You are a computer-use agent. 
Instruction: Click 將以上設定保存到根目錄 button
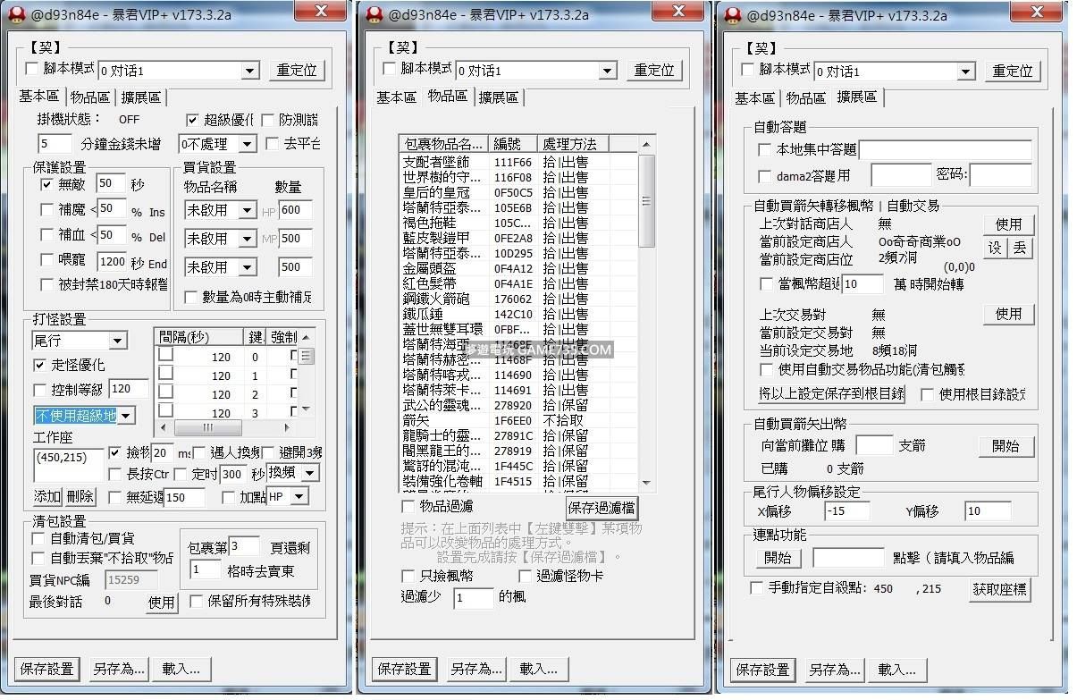[x=832, y=393]
